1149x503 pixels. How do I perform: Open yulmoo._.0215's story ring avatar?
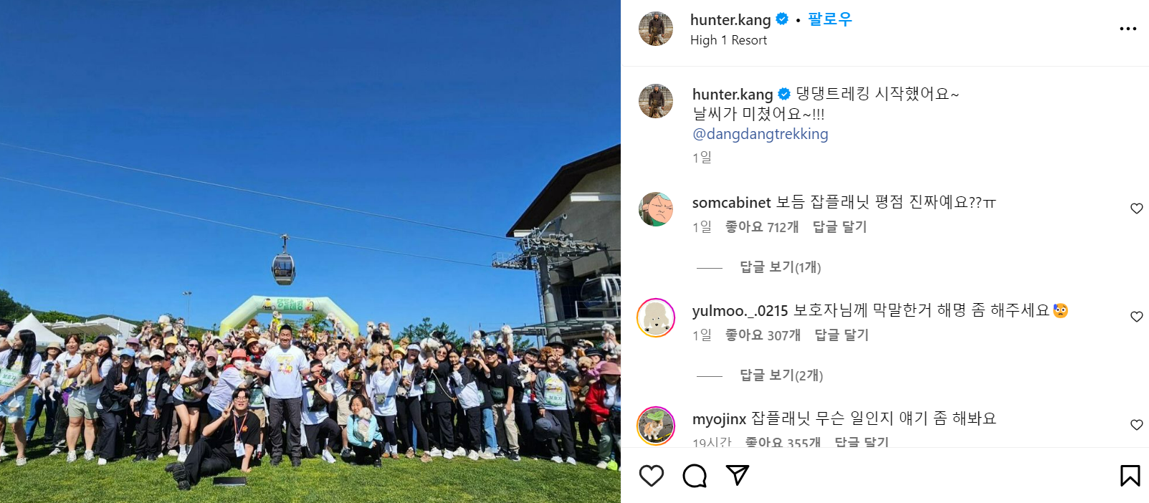(656, 317)
